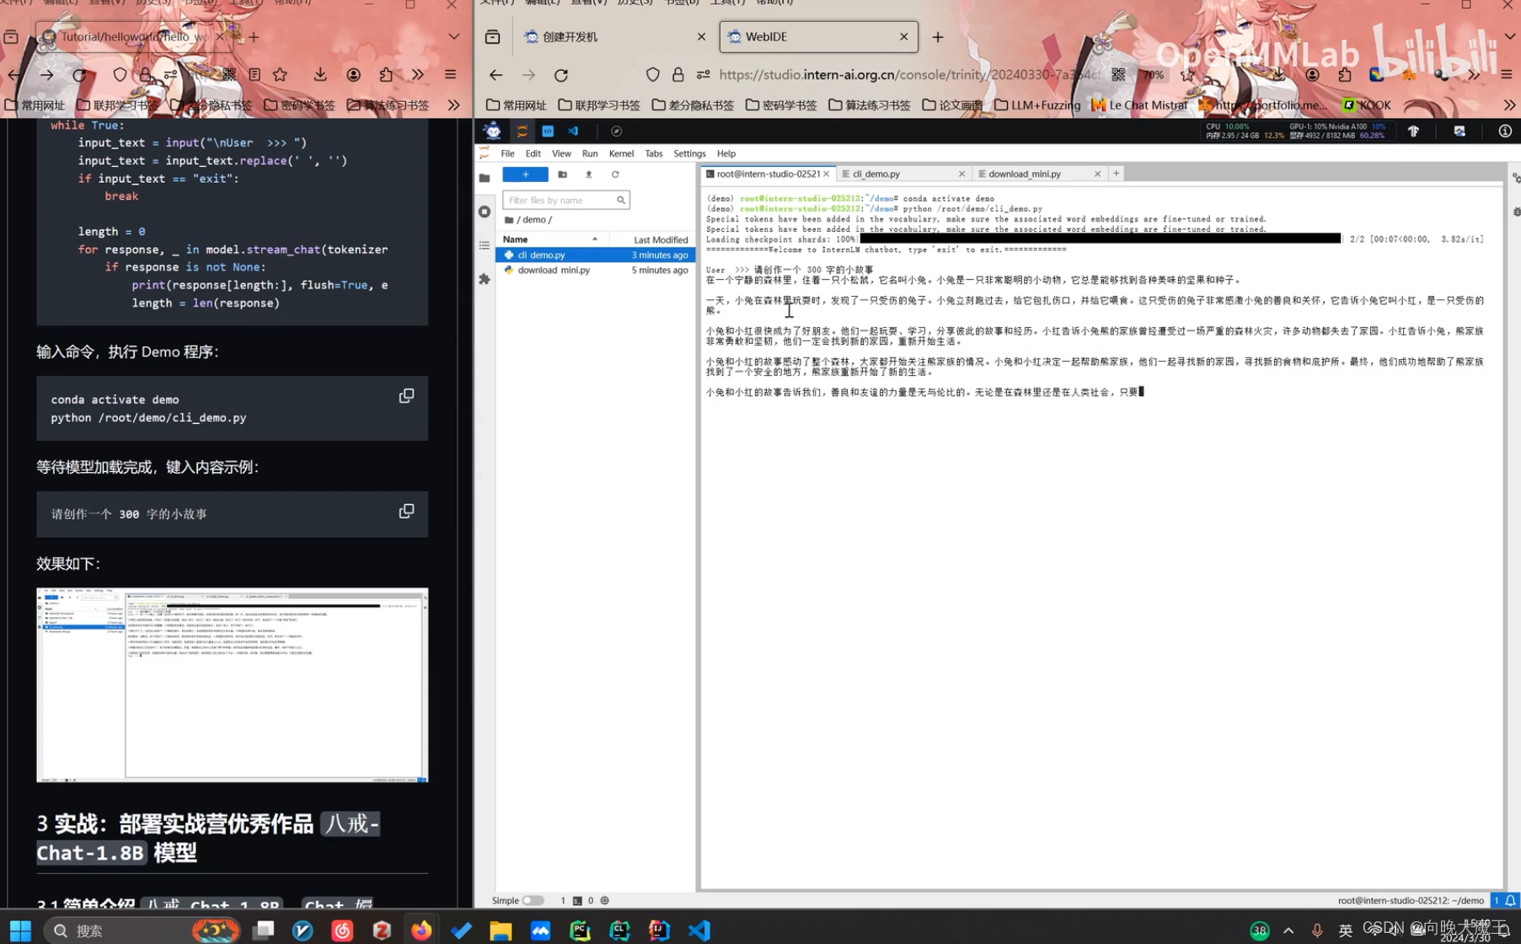Click the compass icon in the WebIDE top bar

tap(616, 131)
